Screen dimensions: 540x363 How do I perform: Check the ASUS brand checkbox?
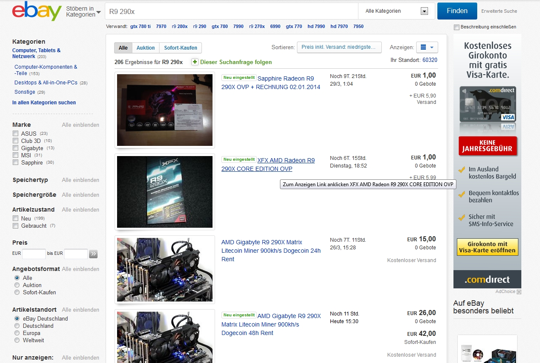tap(16, 134)
